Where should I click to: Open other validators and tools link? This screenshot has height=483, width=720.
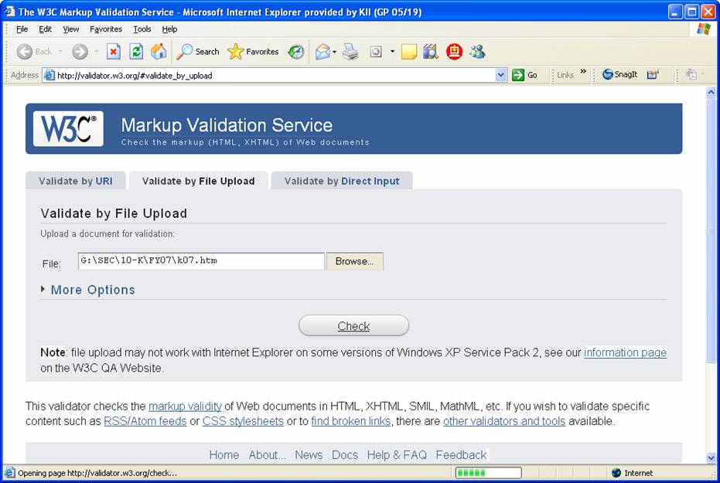(504, 421)
